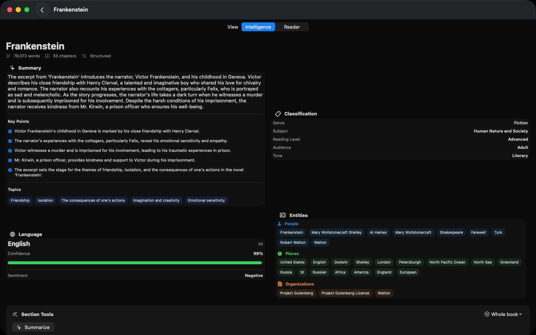Click the London place tag

tap(384, 262)
